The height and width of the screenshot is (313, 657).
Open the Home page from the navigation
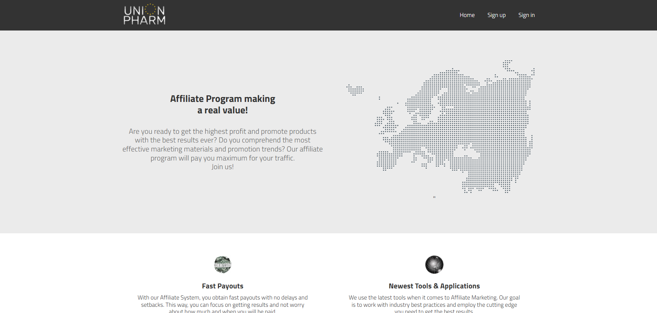click(x=467, y=15)
